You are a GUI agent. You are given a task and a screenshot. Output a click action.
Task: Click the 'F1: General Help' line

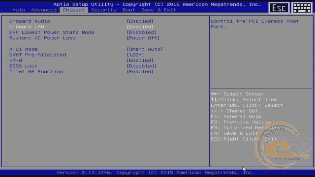coord(236,117)
